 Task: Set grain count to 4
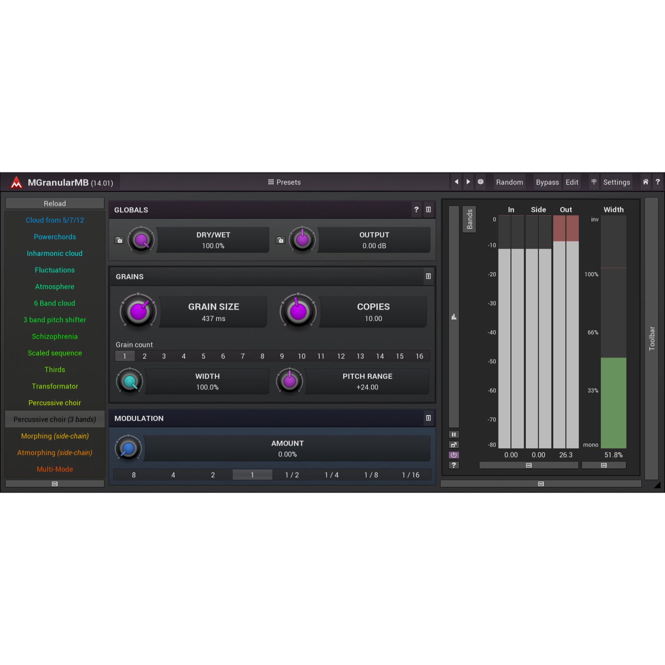pyautogui.click(x=184, y=356)
